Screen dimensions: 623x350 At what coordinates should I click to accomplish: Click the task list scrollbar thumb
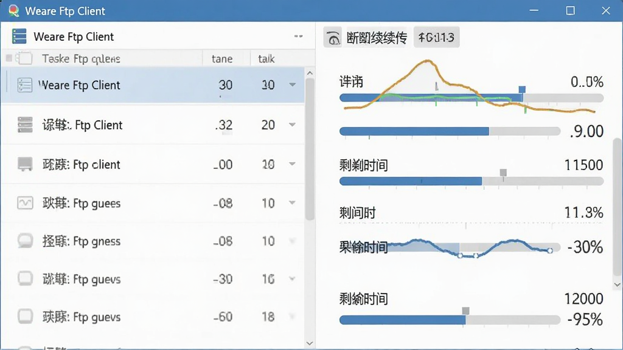click(x=310, y=149)
